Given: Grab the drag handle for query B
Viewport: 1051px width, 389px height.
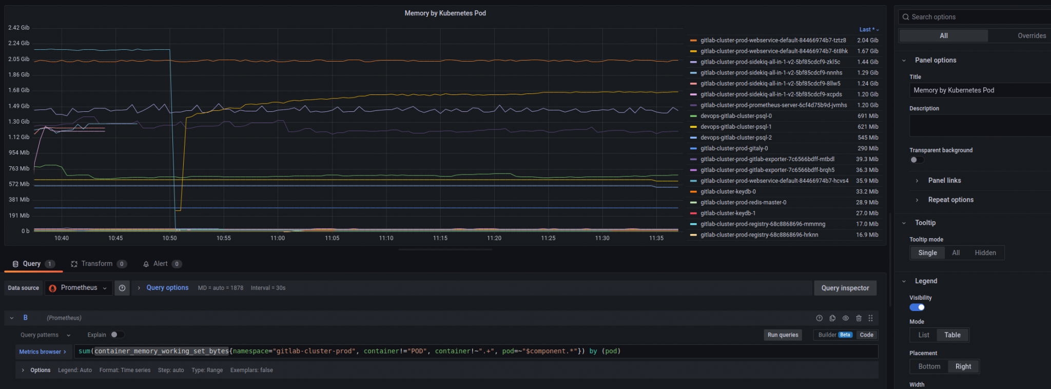Looking at the screenshot, I should tap(870, 318).
